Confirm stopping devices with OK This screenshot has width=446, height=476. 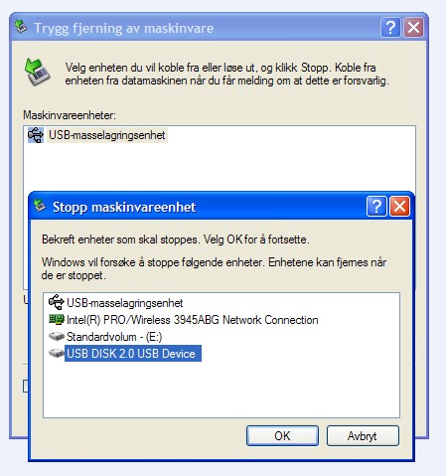[282, 436]
